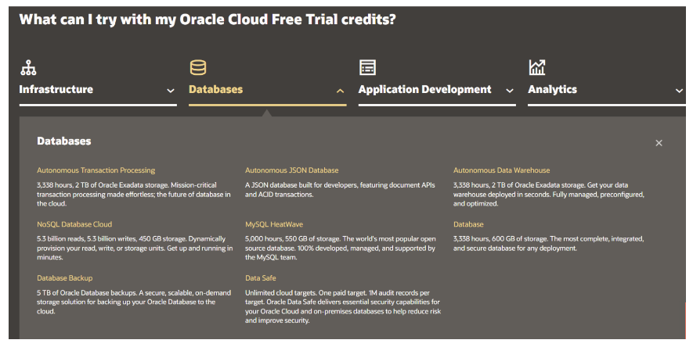693x347 pixels.
Task: Click description starting '5 TB of Oracle Database backups'
Action: pos(134,302)
